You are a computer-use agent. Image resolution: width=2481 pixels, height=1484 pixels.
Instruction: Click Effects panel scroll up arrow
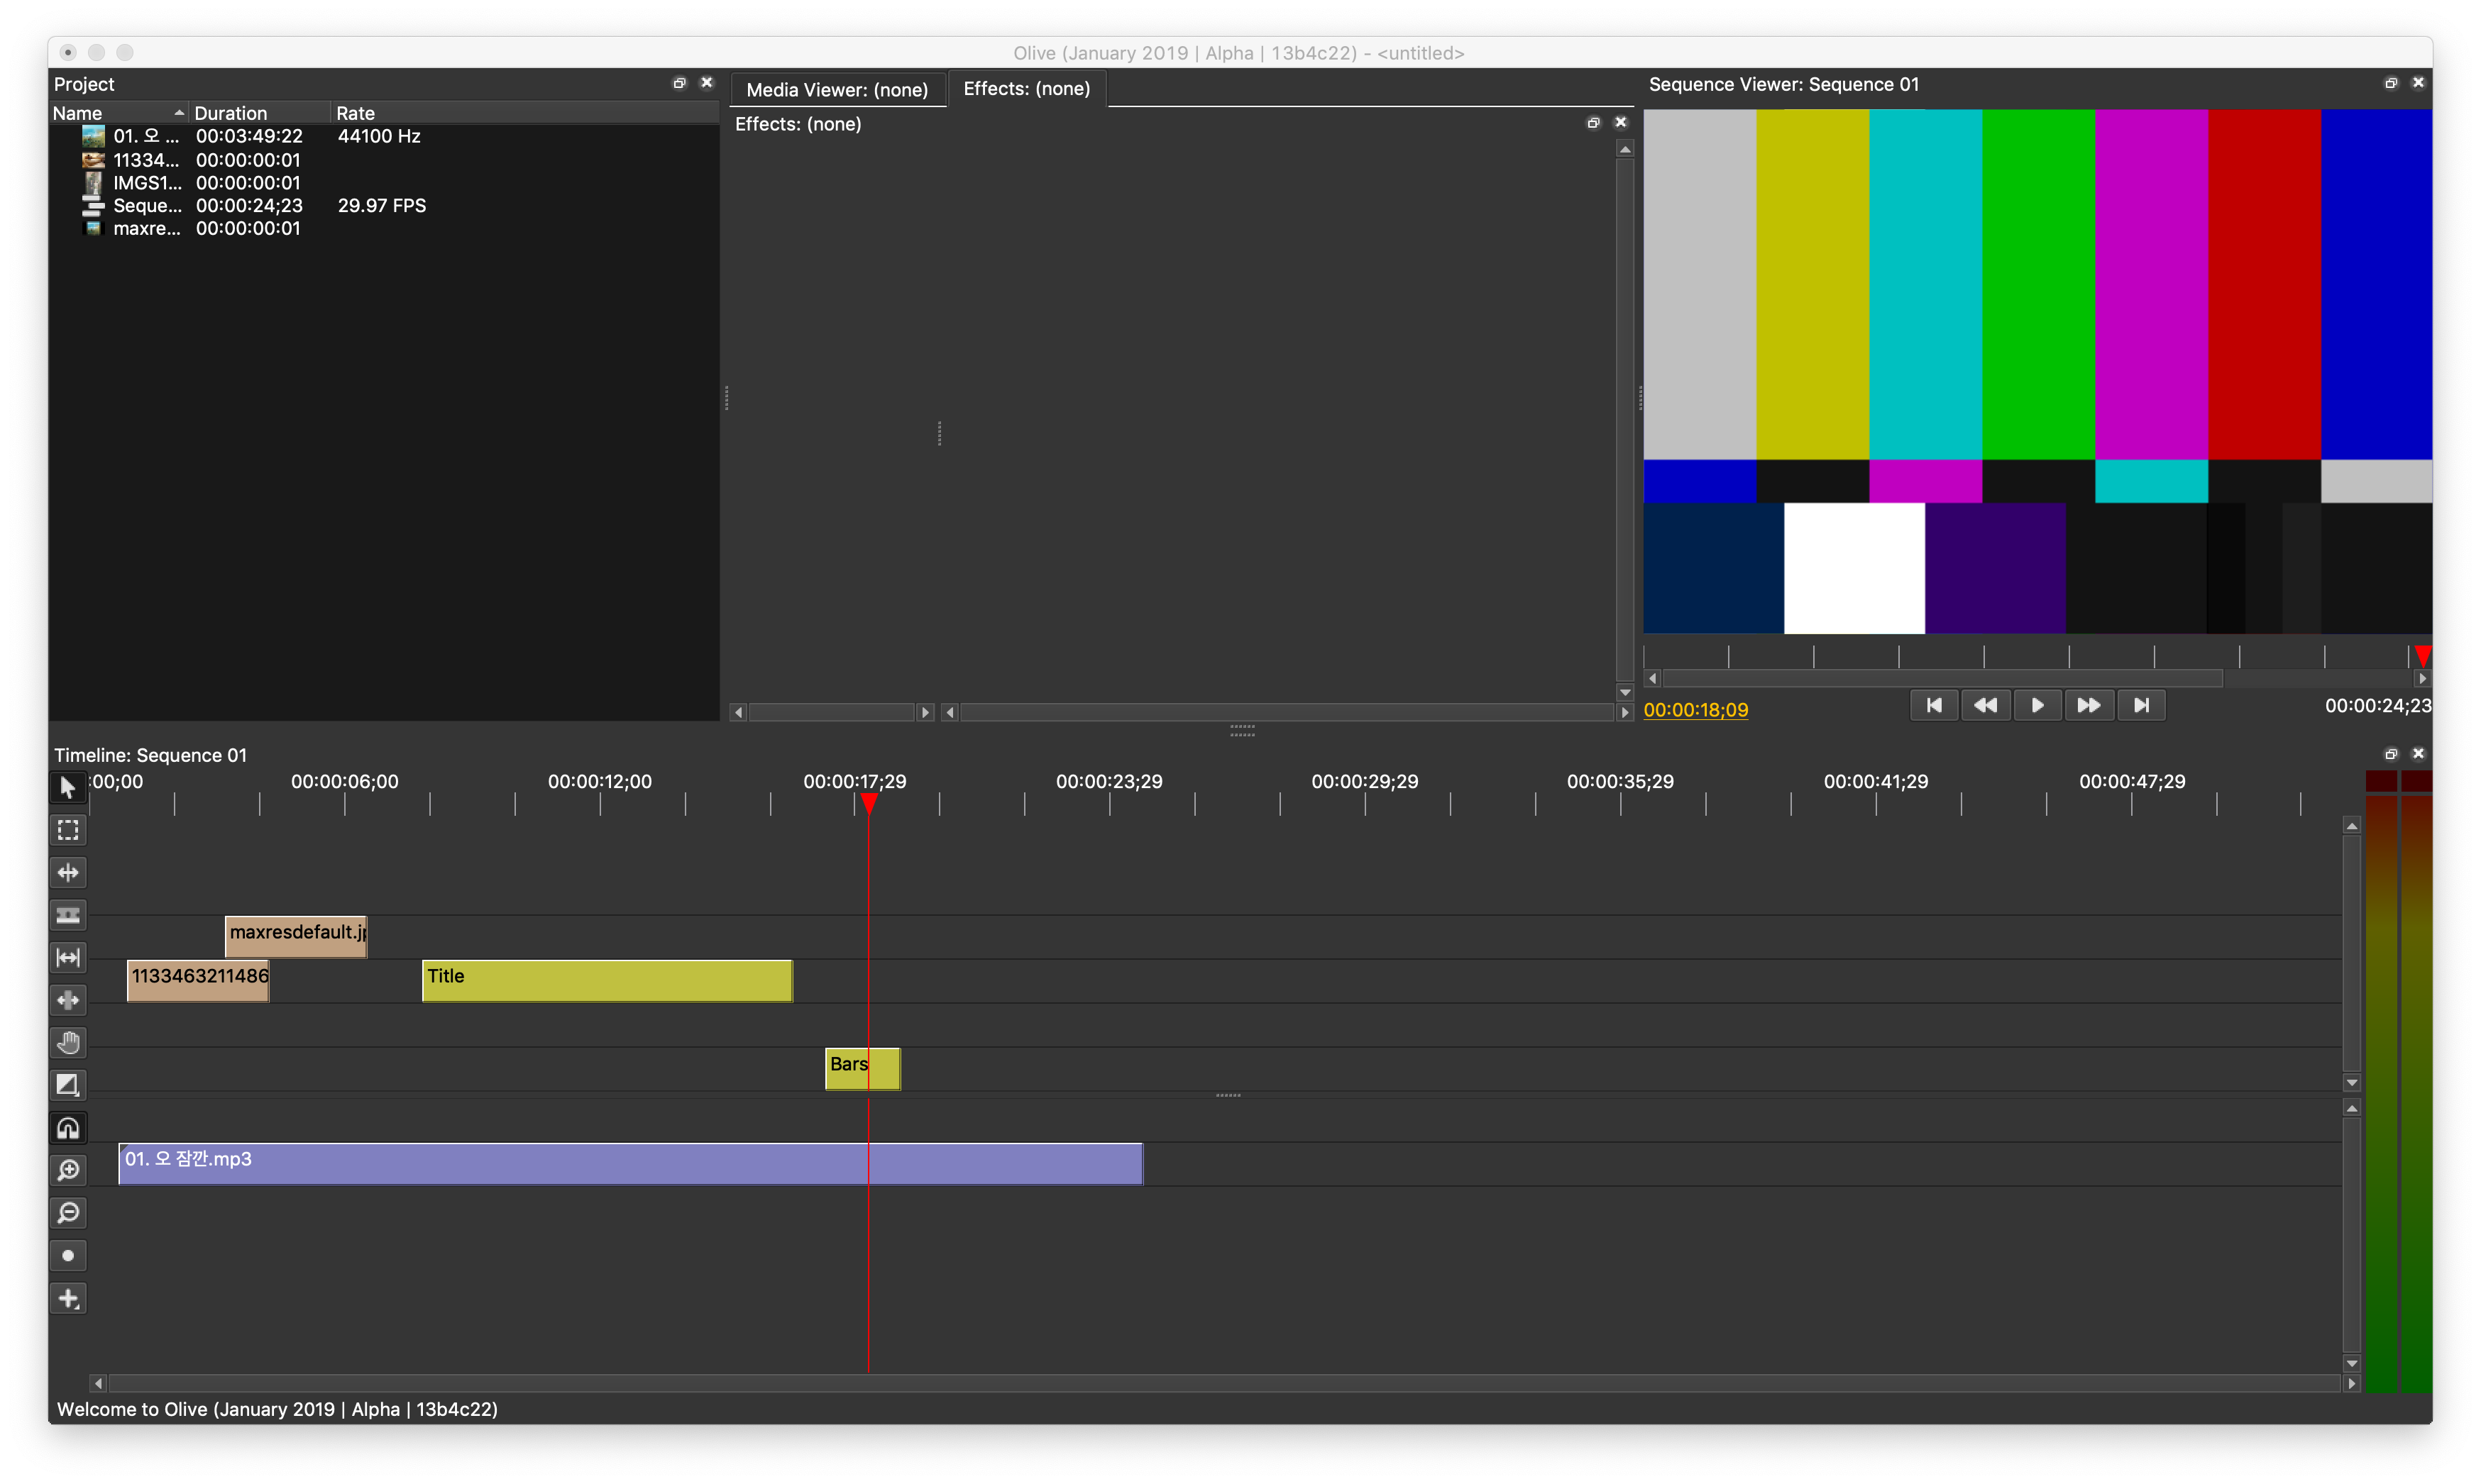[x=1626, y=149]
